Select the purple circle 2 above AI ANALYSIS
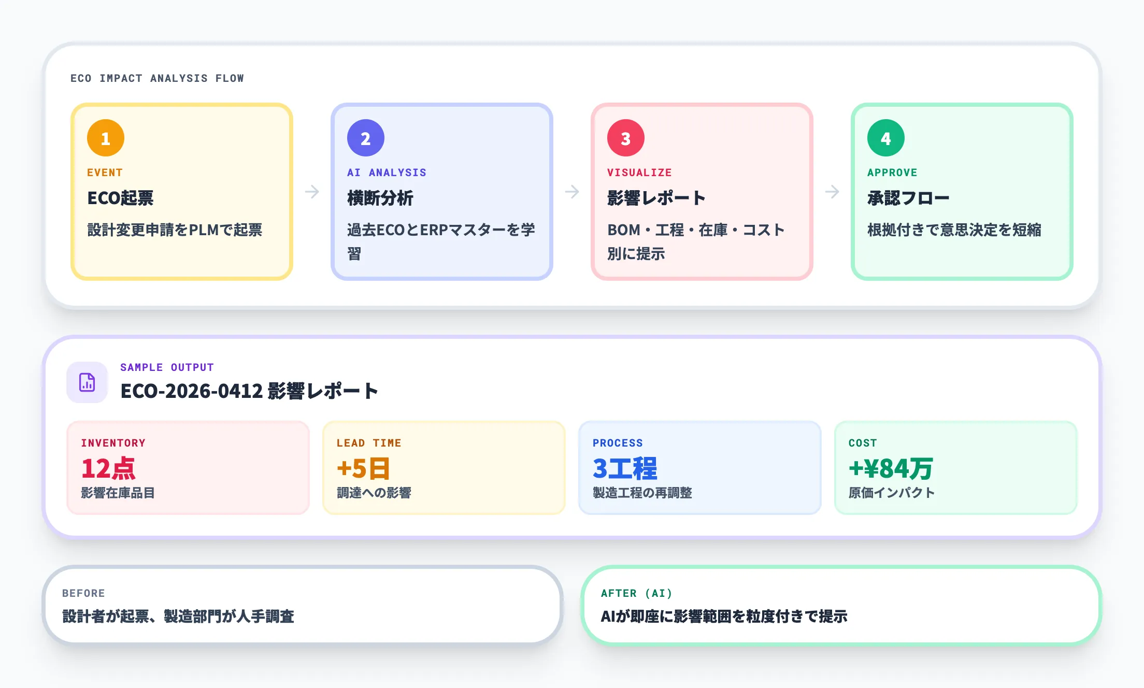 tap(366, 137)
